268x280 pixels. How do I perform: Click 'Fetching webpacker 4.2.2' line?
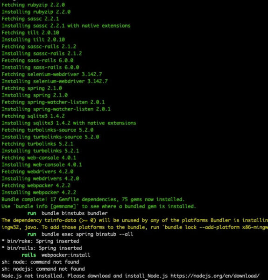click(36, 186)
